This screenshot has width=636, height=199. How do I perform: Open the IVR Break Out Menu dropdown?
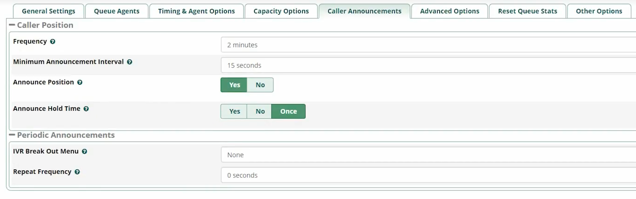coord(428,155)
